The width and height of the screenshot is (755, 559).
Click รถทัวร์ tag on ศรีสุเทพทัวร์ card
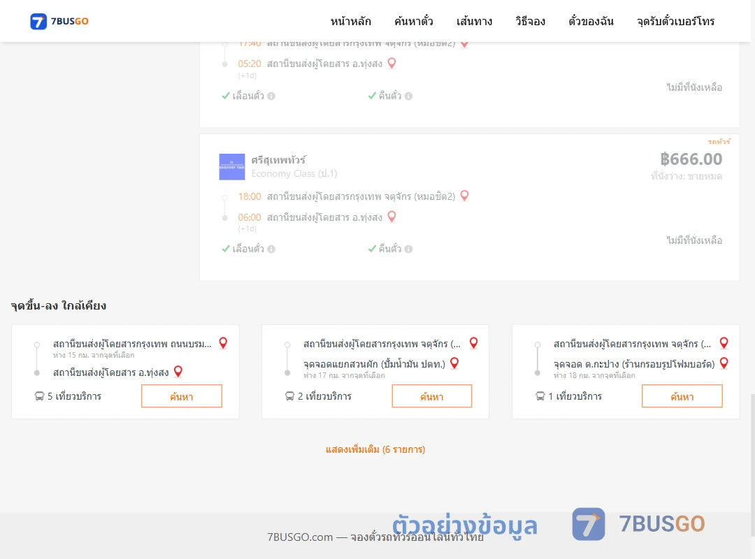pos(719,142)
